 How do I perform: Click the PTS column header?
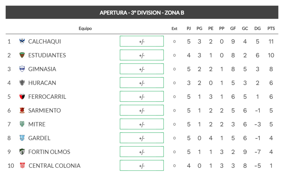tap(271, 29)
